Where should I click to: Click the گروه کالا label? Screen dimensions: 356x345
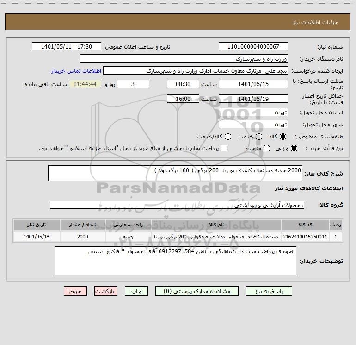tap(331, 205)
